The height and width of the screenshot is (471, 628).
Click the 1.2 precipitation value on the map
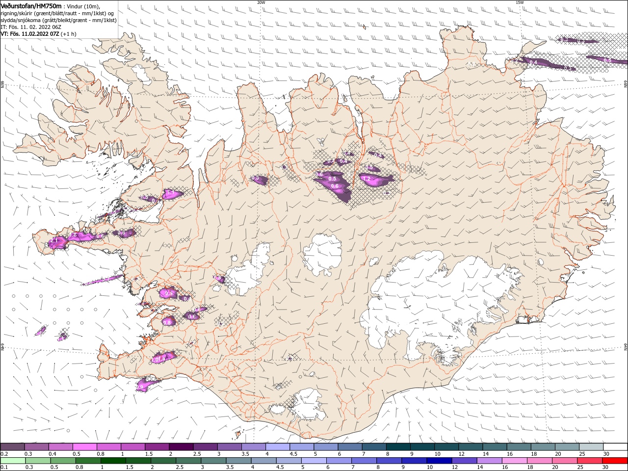pyautogui.click(x=366, y=180)
